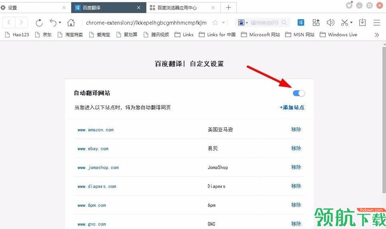
Task: Click the undo closed-tab arrow icon
Action: point(53,23)
